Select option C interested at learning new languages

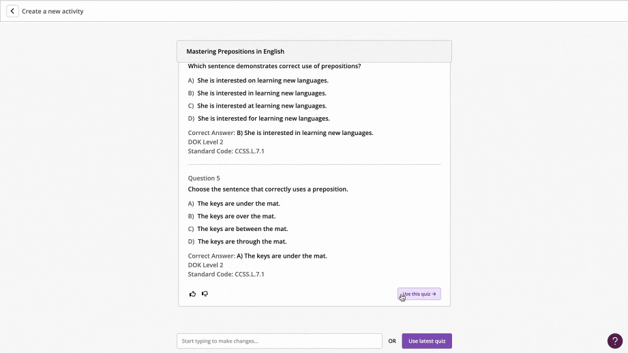pyautogui.click(x=257, y=106)
